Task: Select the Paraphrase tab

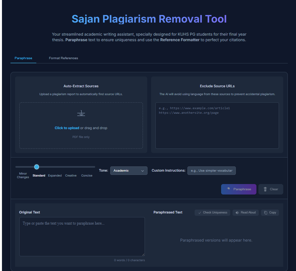Action: tap(23, 58)
